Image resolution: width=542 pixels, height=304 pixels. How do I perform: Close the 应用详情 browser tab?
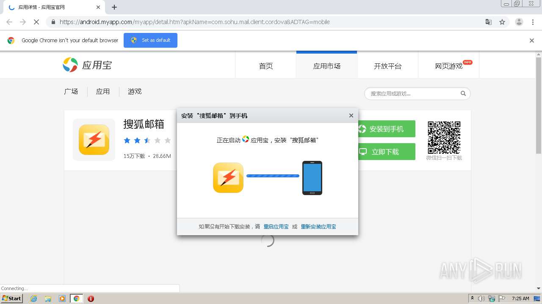click(98, 7)
